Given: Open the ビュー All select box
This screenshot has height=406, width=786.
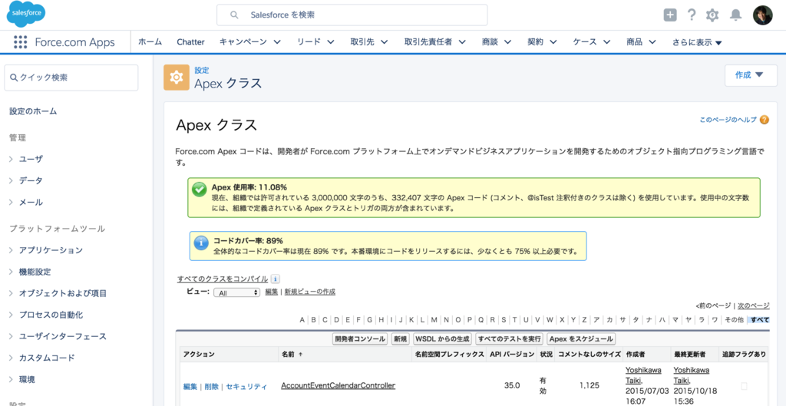Looking at the screenshot, I should coord(236,292).
